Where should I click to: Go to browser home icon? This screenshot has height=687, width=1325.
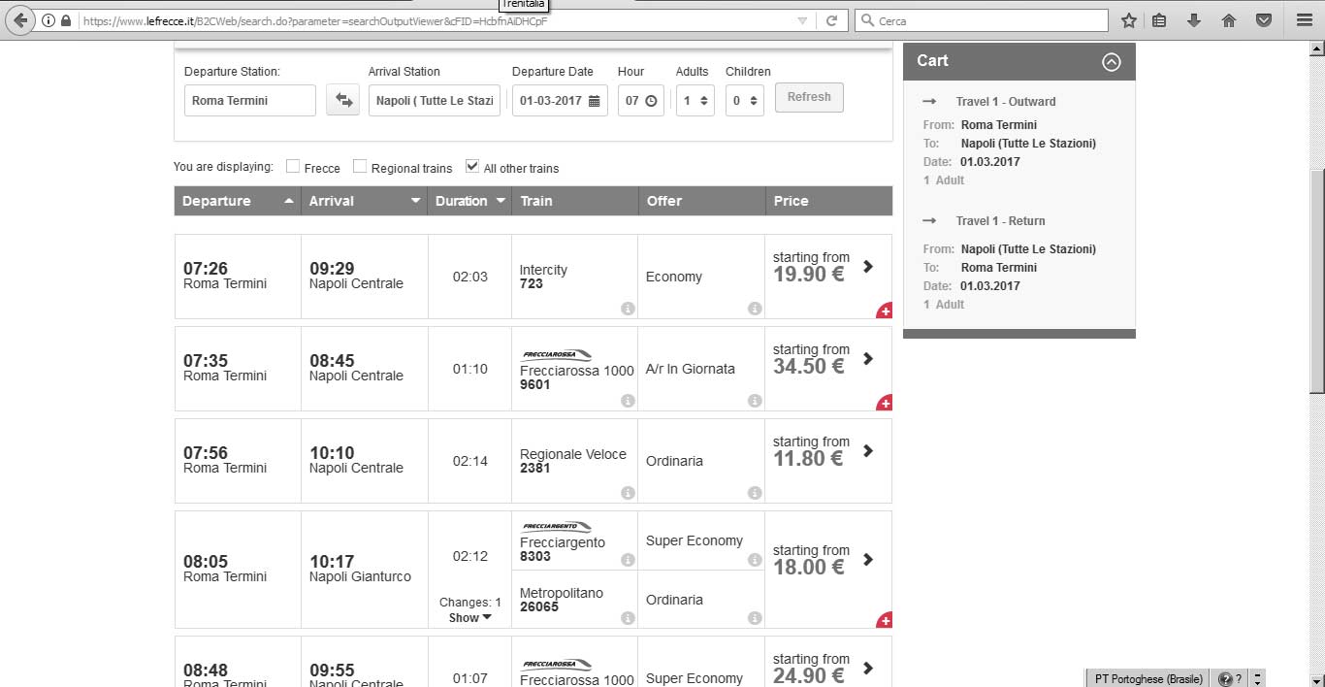pyautogui.click(x=1229, y=20)
